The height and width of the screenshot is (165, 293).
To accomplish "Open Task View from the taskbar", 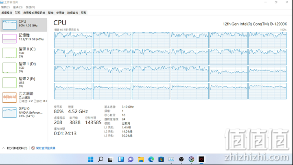I will 110,159.
